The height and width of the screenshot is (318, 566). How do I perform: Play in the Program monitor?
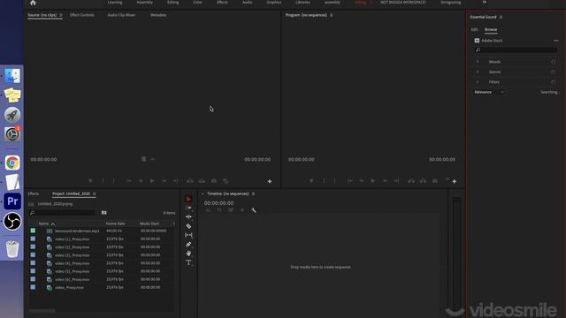[x=373, y=180]
